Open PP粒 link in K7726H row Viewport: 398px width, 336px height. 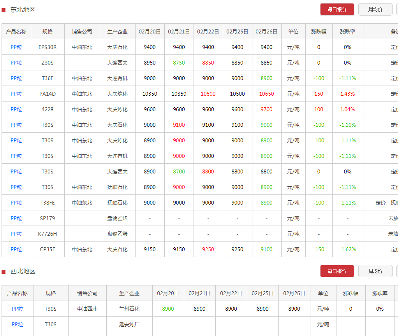16,234
